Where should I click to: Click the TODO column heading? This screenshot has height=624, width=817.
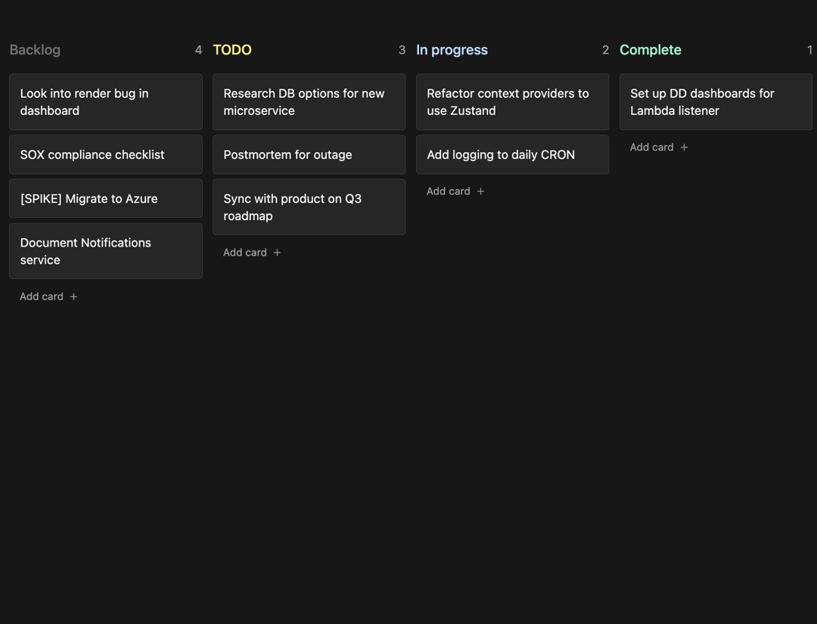tap(232, 50)
